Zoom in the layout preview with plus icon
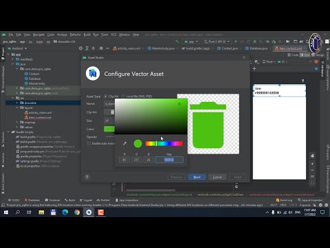The image size is (330, 248). (x=312, y=164)
